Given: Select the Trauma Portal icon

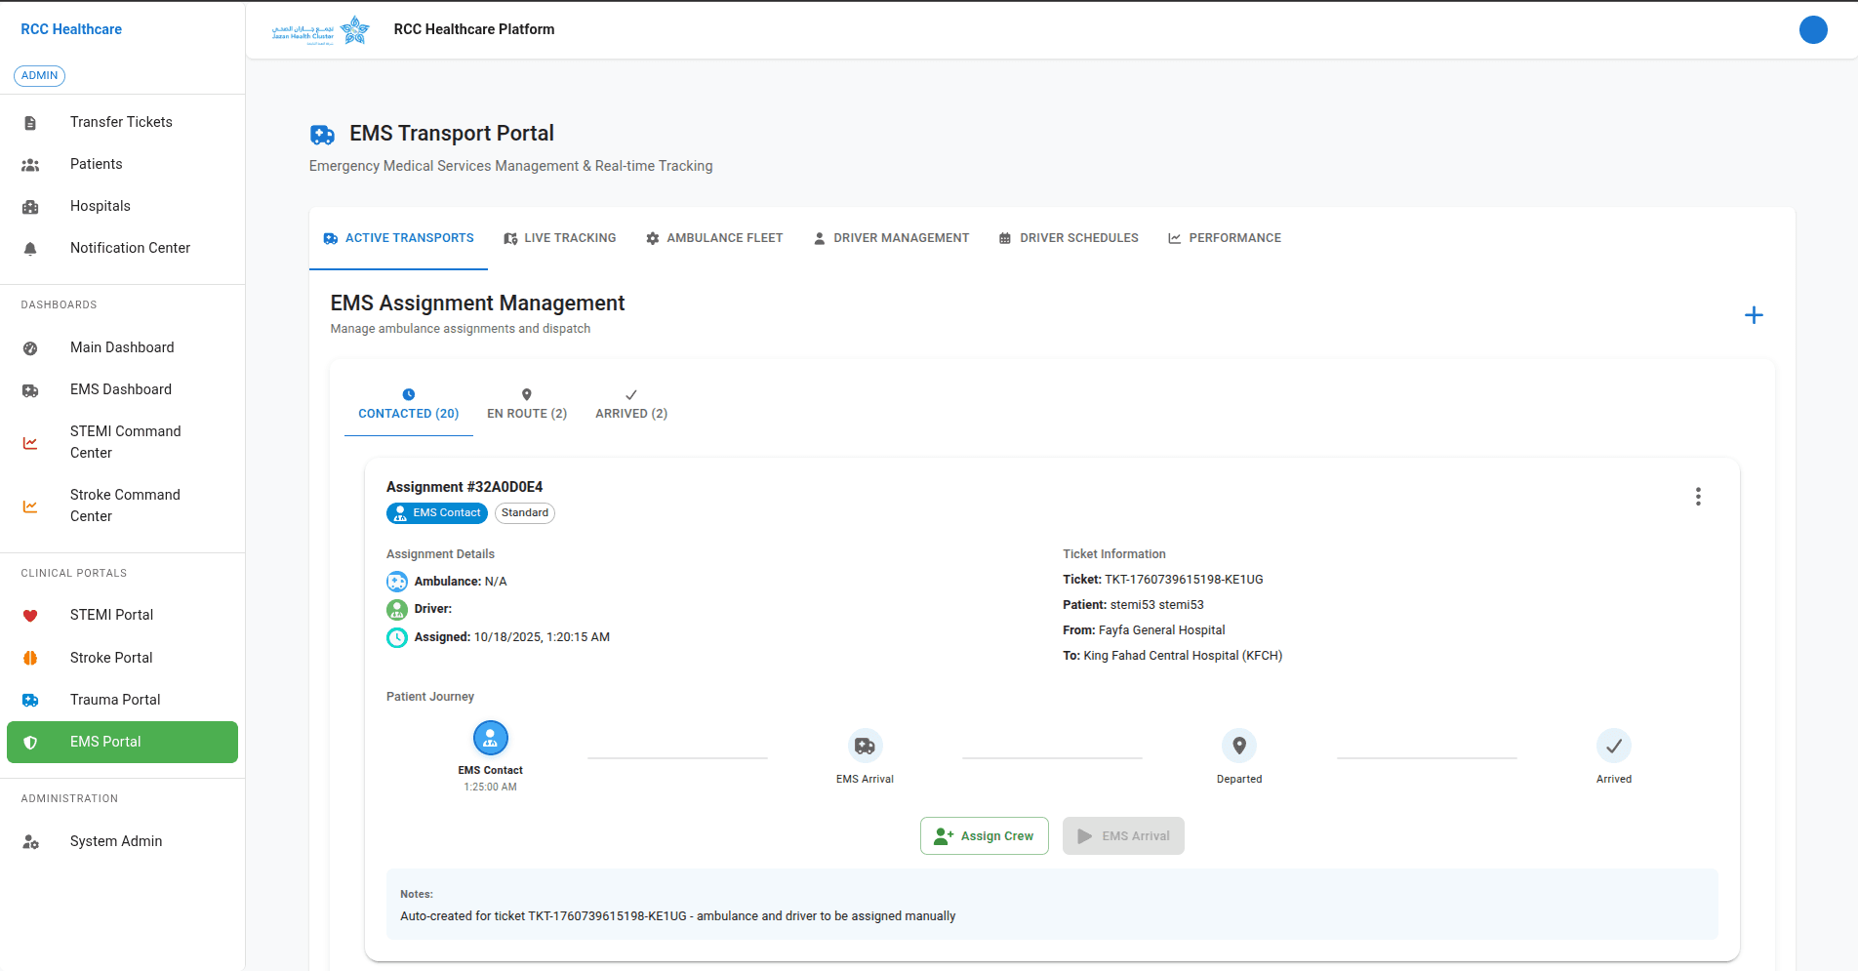Looking at the screenshot, I should pos(30,700).
